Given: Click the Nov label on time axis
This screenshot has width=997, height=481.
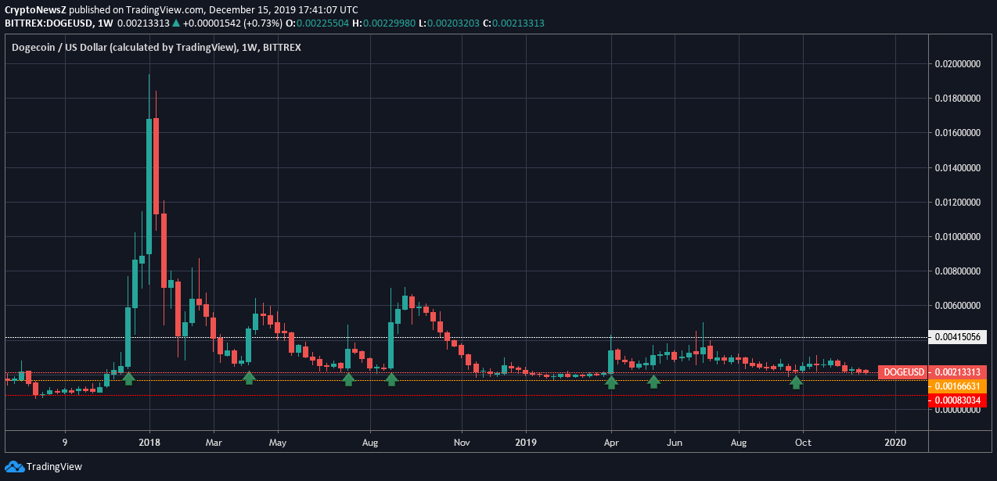Looking at the screenshot, I should click(x=463, y=443).
